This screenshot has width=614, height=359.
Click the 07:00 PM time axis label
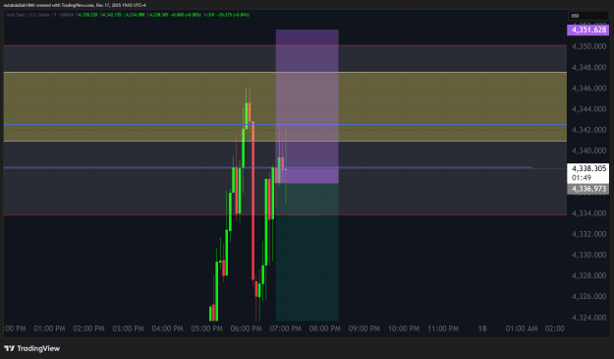[286, 329]
